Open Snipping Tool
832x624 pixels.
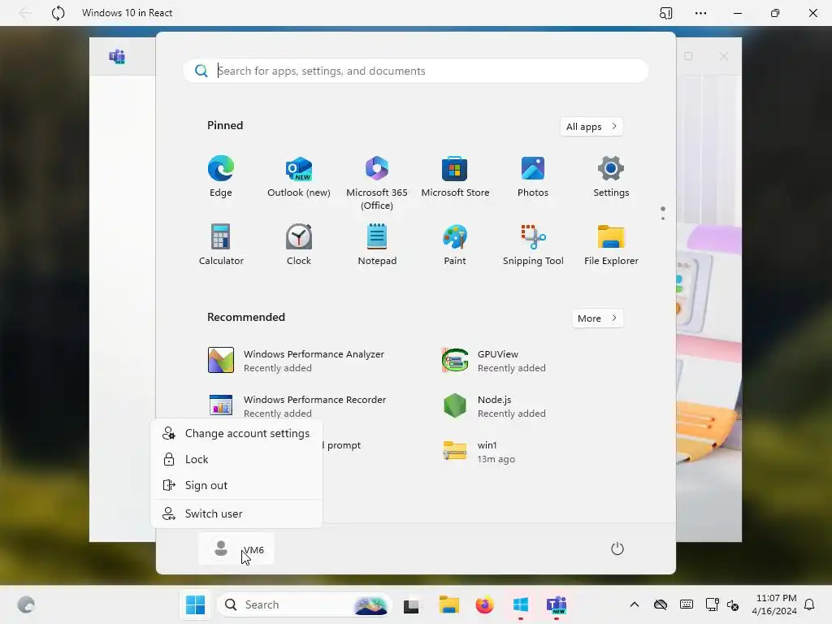(x=533, y=245)
